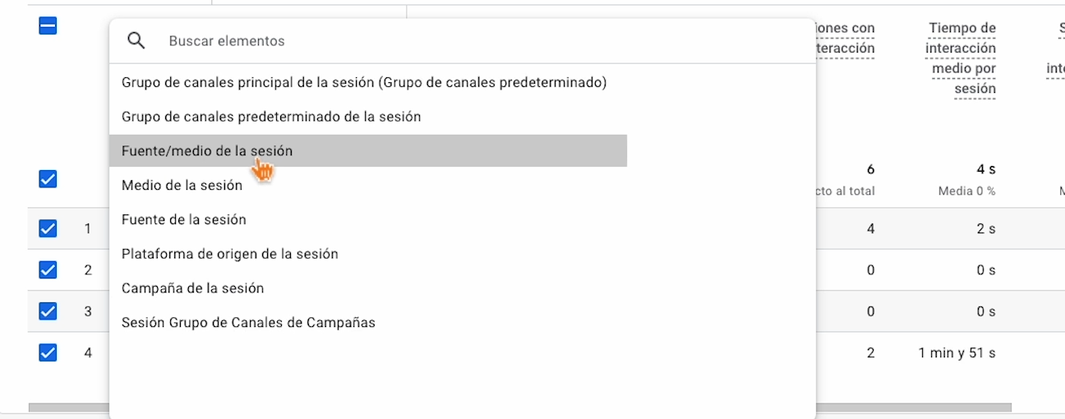The width and height of the screenshot is (1065, 419).
Task: Pick Medio de la sesión option
Action: pyautogui.click(x=182, y=186)
